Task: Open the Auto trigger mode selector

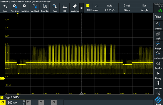Action: click(110, 6)
